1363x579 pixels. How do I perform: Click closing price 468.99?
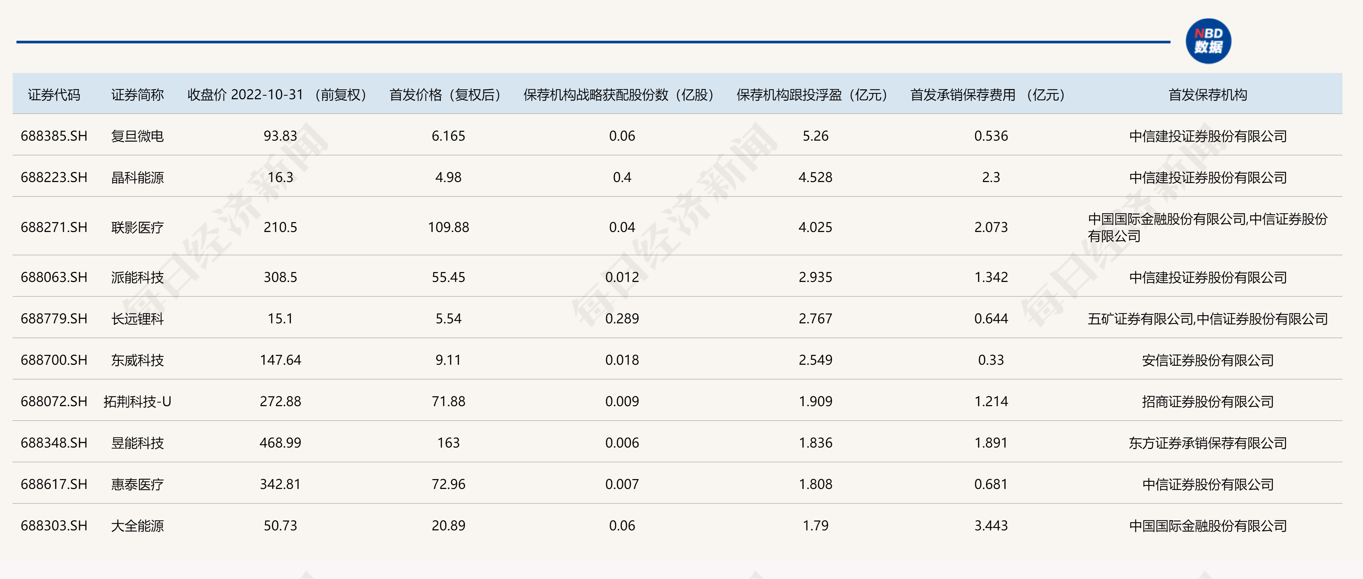click(x=281, y=443)
